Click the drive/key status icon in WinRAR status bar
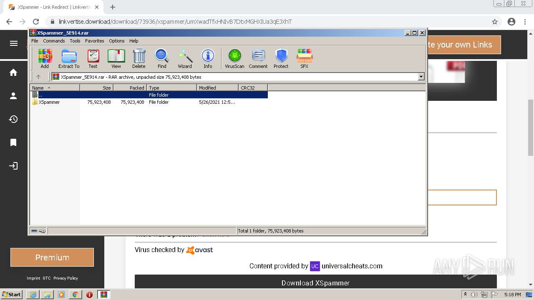The width and height of the screenshot is (534, 300). [38, 231]
